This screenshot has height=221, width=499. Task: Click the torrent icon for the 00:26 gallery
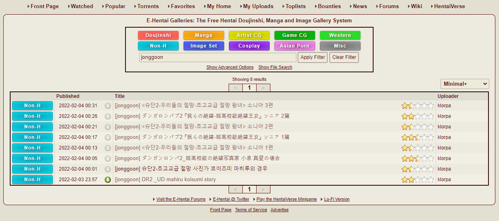click(x=108, y=117)
